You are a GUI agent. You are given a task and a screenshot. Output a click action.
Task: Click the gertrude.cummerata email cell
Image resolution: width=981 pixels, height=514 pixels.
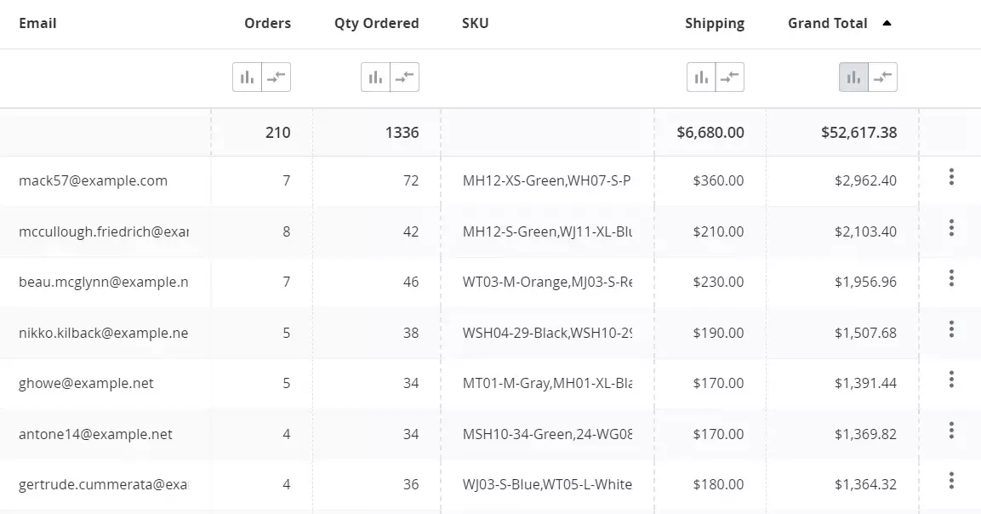point(103,485)
